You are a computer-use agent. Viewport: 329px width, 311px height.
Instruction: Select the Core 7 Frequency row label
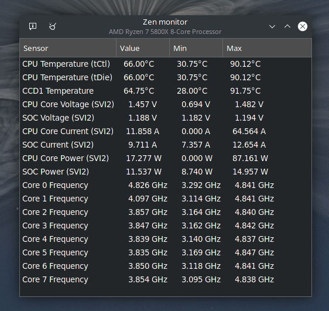pos(55,279)
